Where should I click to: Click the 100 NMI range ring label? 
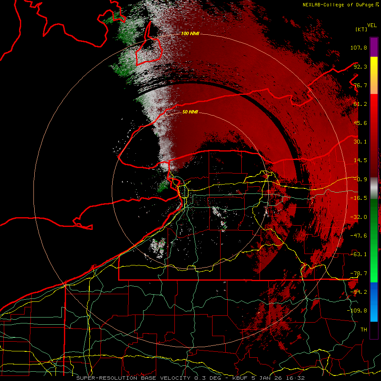(x=190, y=33)
